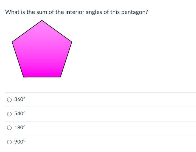Click the middle of the pentagon's bottom edge

tap(42, 77)
